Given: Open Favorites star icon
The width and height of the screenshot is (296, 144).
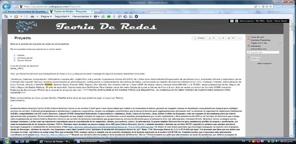Looking at the screenshot, I should point(284,7).
